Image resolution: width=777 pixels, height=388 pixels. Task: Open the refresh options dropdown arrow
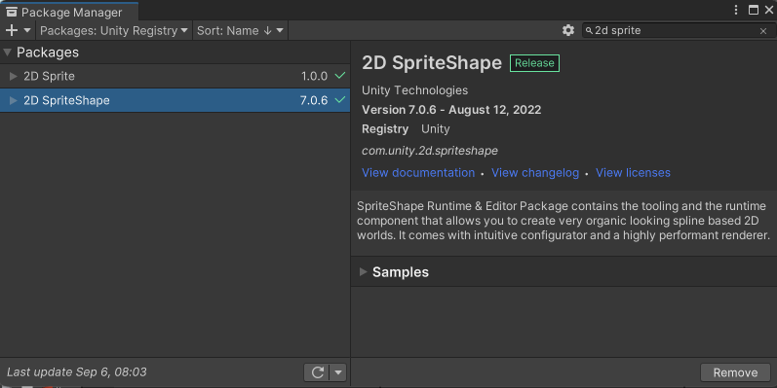point(338,372)
